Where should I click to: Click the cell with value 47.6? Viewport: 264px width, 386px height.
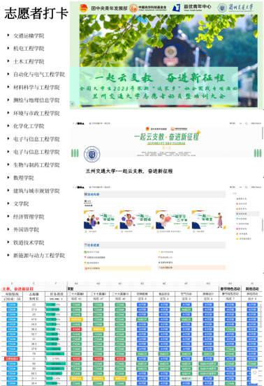pos(34,319)
